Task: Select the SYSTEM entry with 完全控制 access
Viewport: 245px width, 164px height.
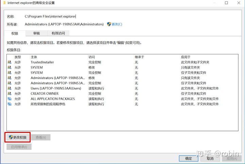Action: 122,73
